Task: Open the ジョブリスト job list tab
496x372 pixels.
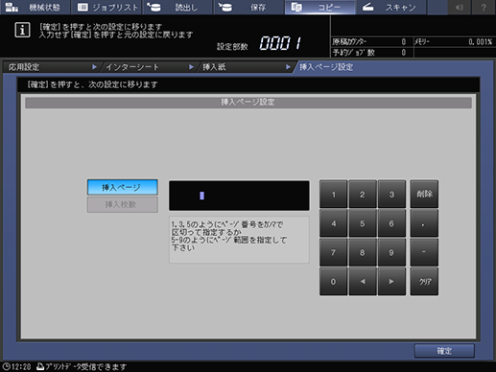Action: tap(106, 7)
